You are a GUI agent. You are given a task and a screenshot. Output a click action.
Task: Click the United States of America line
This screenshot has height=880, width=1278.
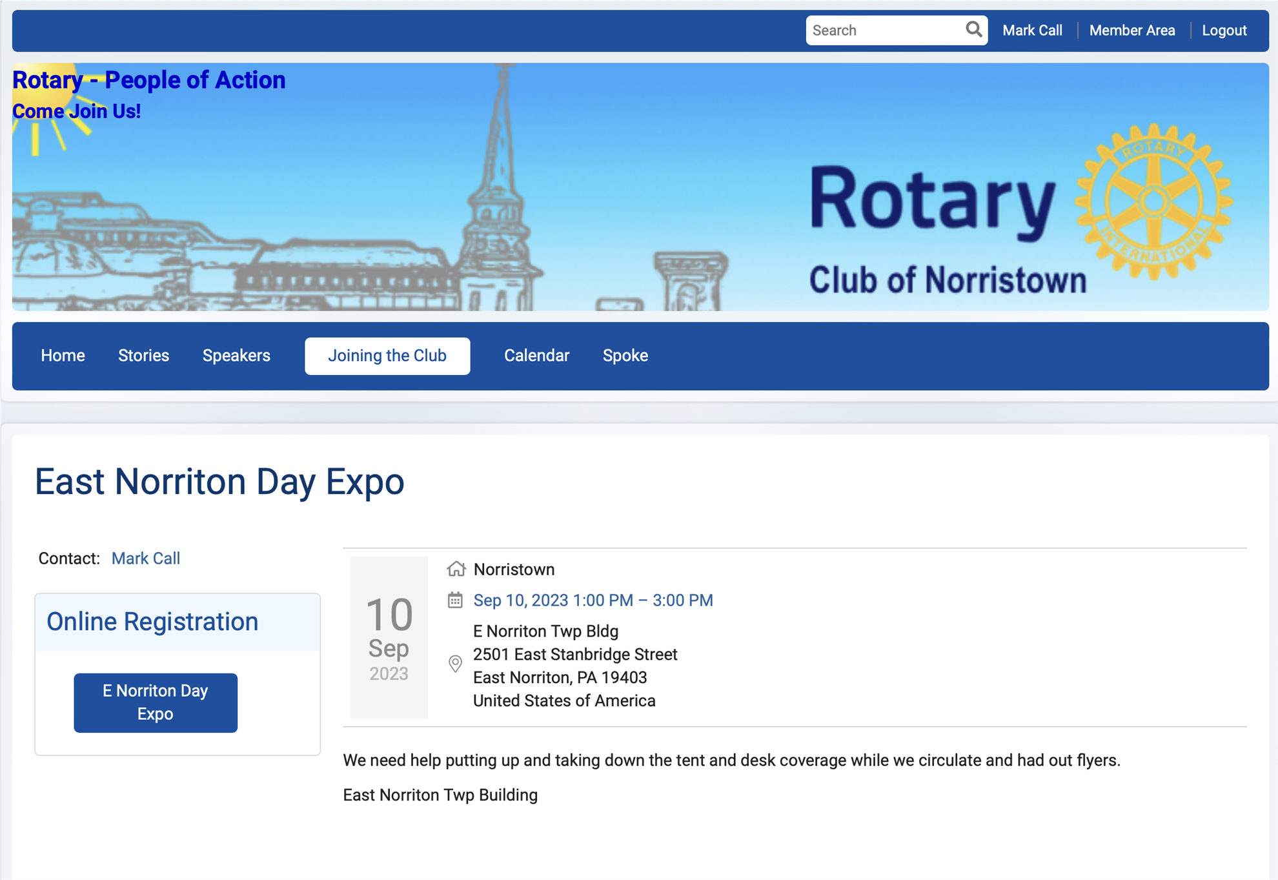tap(564, 701)
